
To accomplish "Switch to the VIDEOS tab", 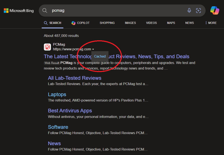I will coord(151,23).
